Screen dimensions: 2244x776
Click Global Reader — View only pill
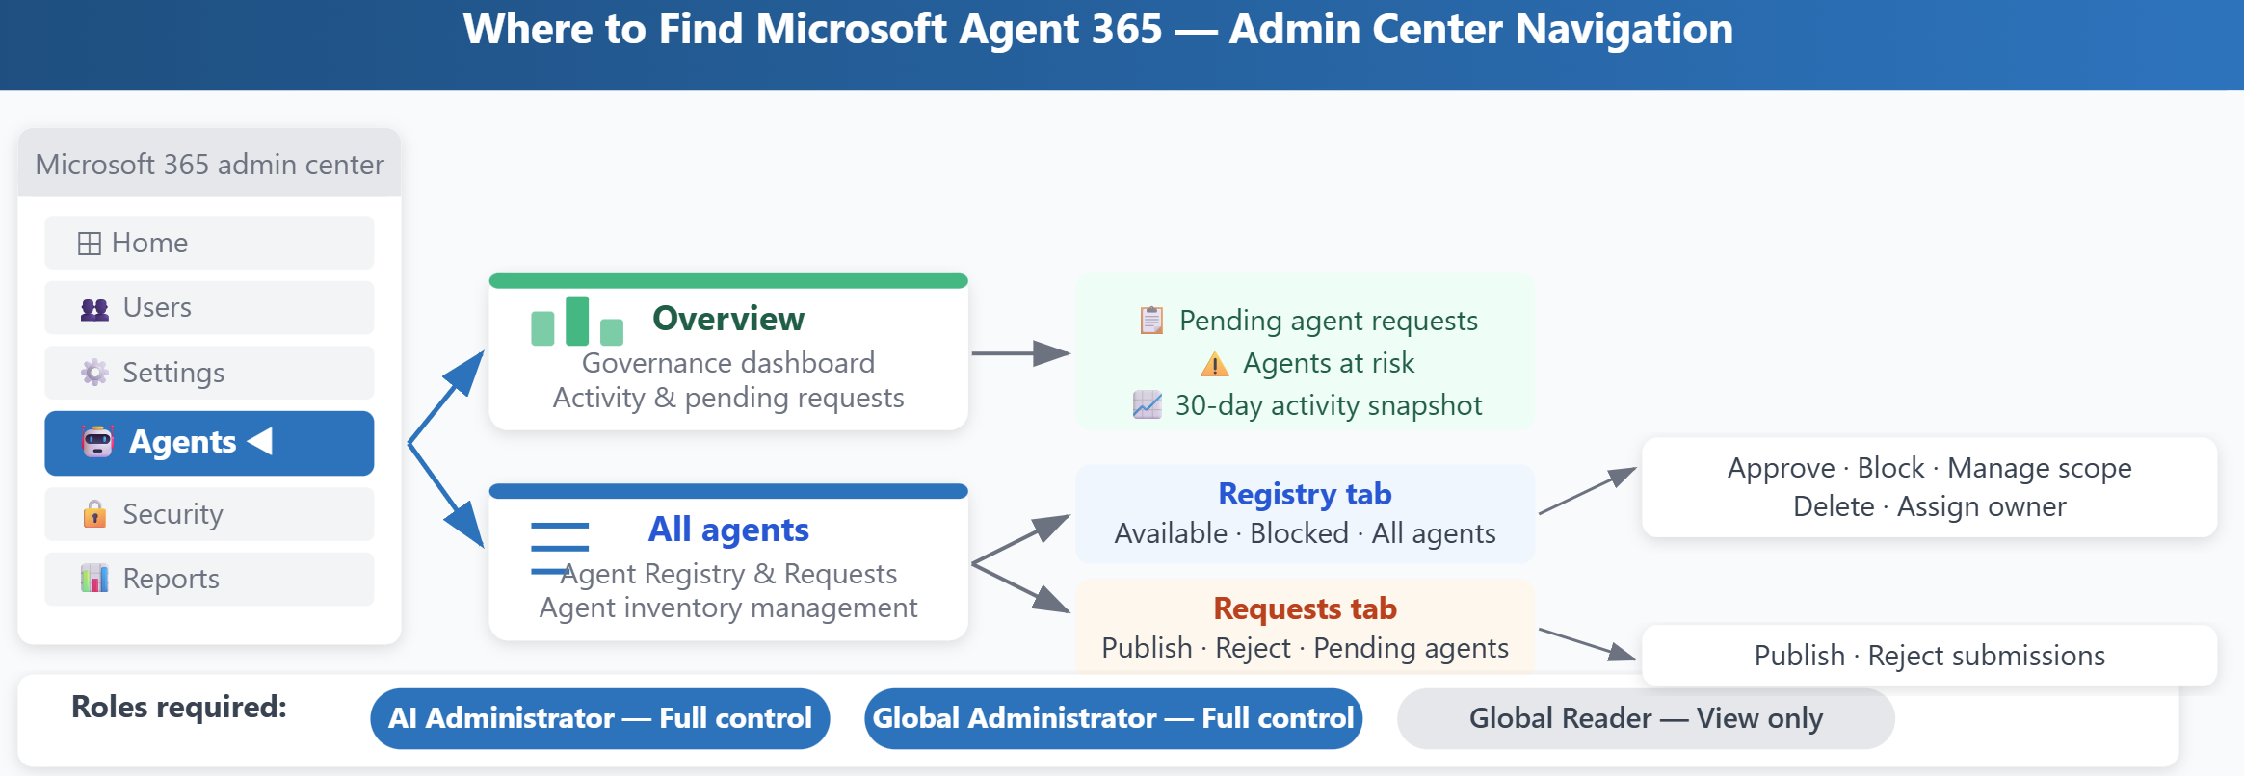click(1646, 718)
